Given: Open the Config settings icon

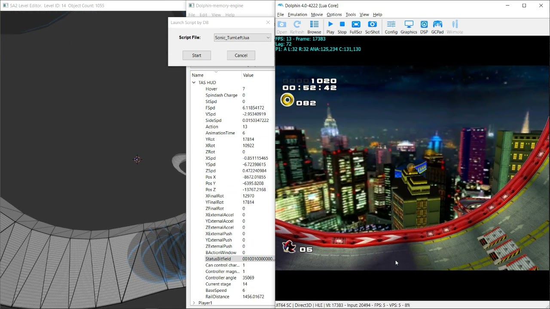Looking at the screenshot, I should [391, 24].
